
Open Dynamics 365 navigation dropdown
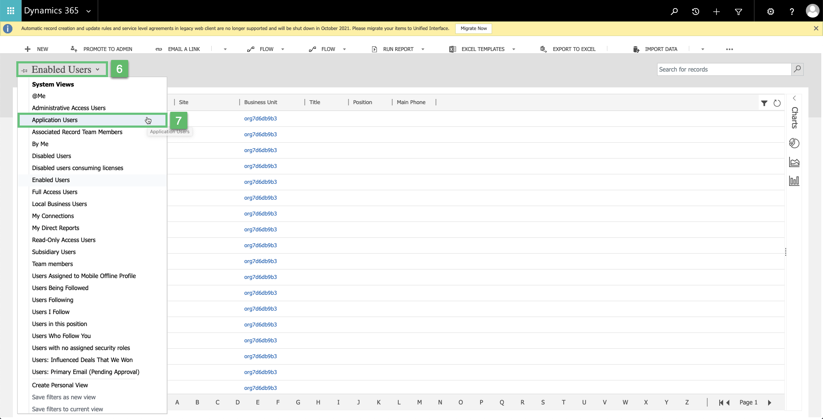coord(88,11)
